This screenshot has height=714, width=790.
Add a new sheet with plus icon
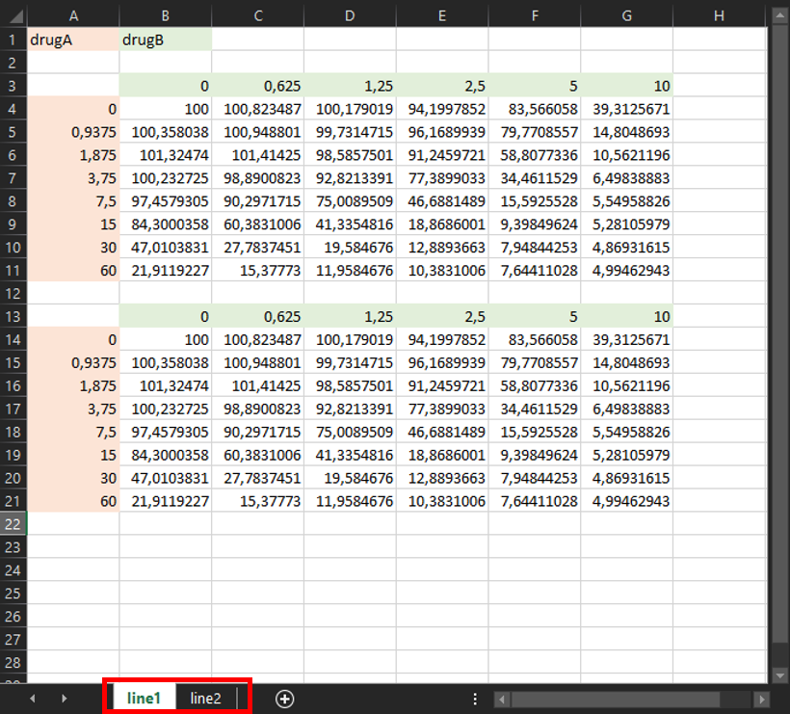click(284, 699)
